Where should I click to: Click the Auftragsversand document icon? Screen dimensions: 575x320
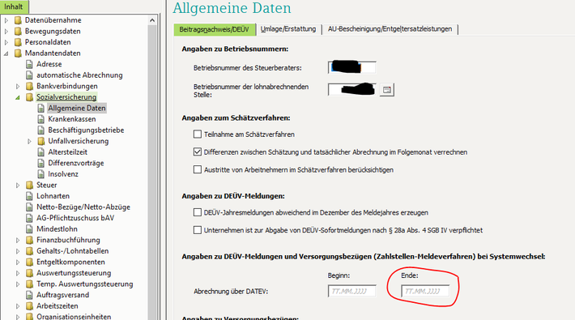click(30, 296)
